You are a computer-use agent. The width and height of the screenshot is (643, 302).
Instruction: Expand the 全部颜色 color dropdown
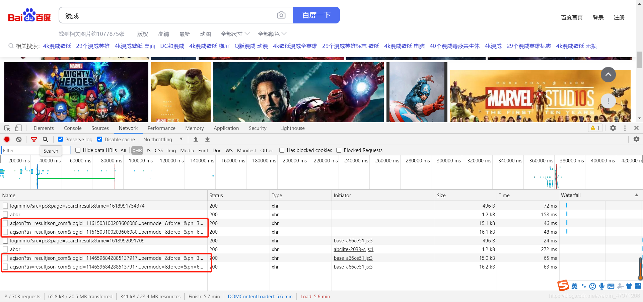pyautogui.click(x=272, y=34)
